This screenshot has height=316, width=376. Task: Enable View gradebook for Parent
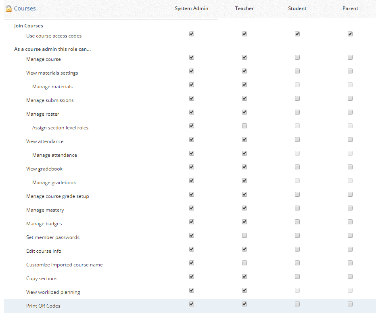coord(350,167)
